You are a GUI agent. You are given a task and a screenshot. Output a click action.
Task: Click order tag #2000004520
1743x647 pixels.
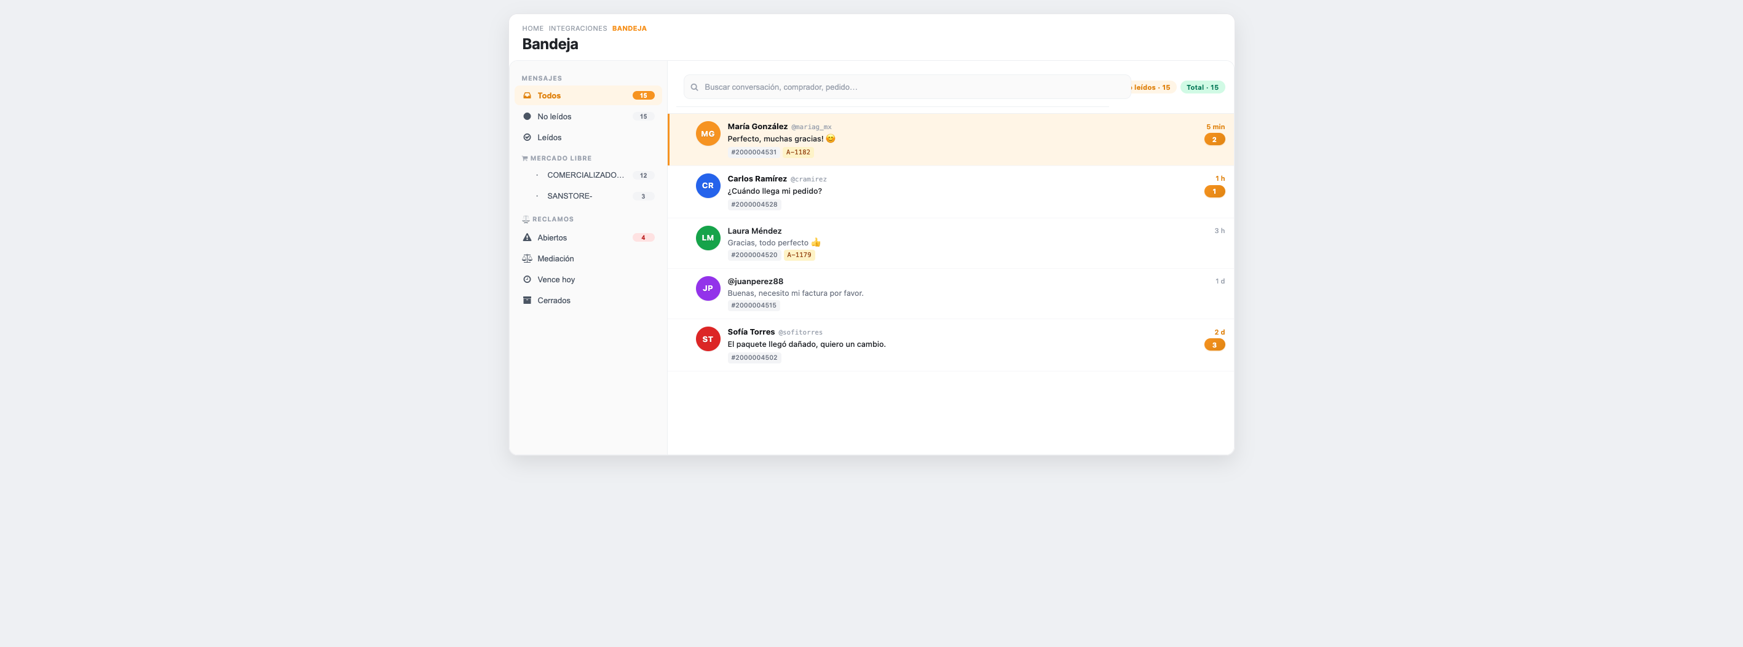point(754,255)
